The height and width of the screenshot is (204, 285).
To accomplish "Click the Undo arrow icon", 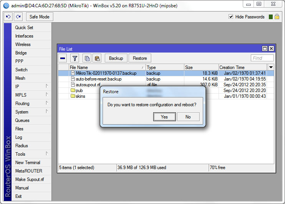I will pos(8,17).
